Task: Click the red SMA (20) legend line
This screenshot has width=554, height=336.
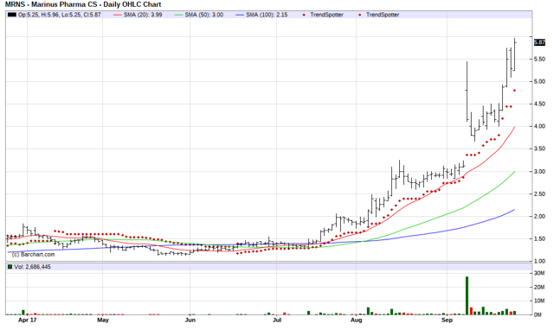Action: point(118,15)
